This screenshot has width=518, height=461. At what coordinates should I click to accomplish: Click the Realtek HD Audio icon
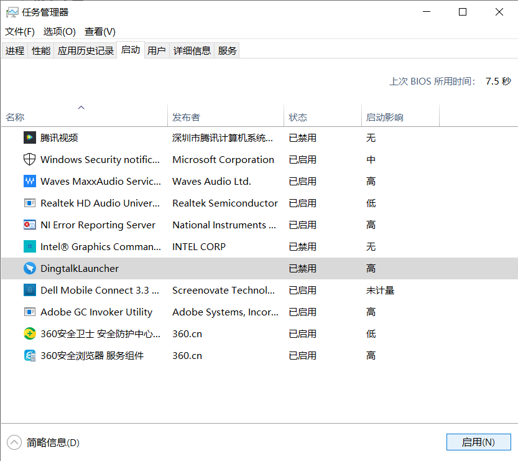pyautogui.click(x=30, y=203)
